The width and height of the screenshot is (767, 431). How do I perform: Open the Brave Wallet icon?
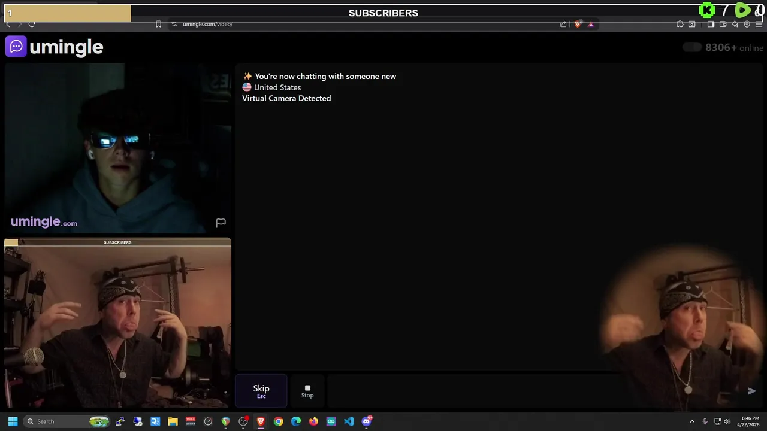[723, 24]
